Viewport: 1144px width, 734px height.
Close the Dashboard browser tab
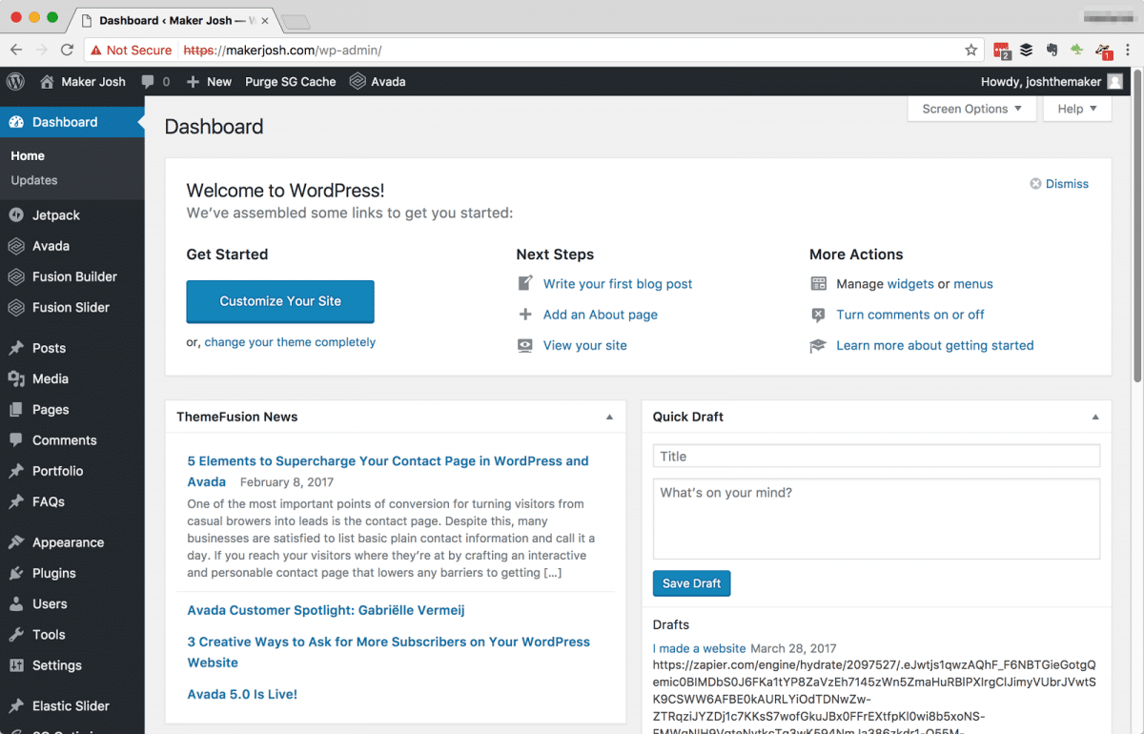coord(264,20)
